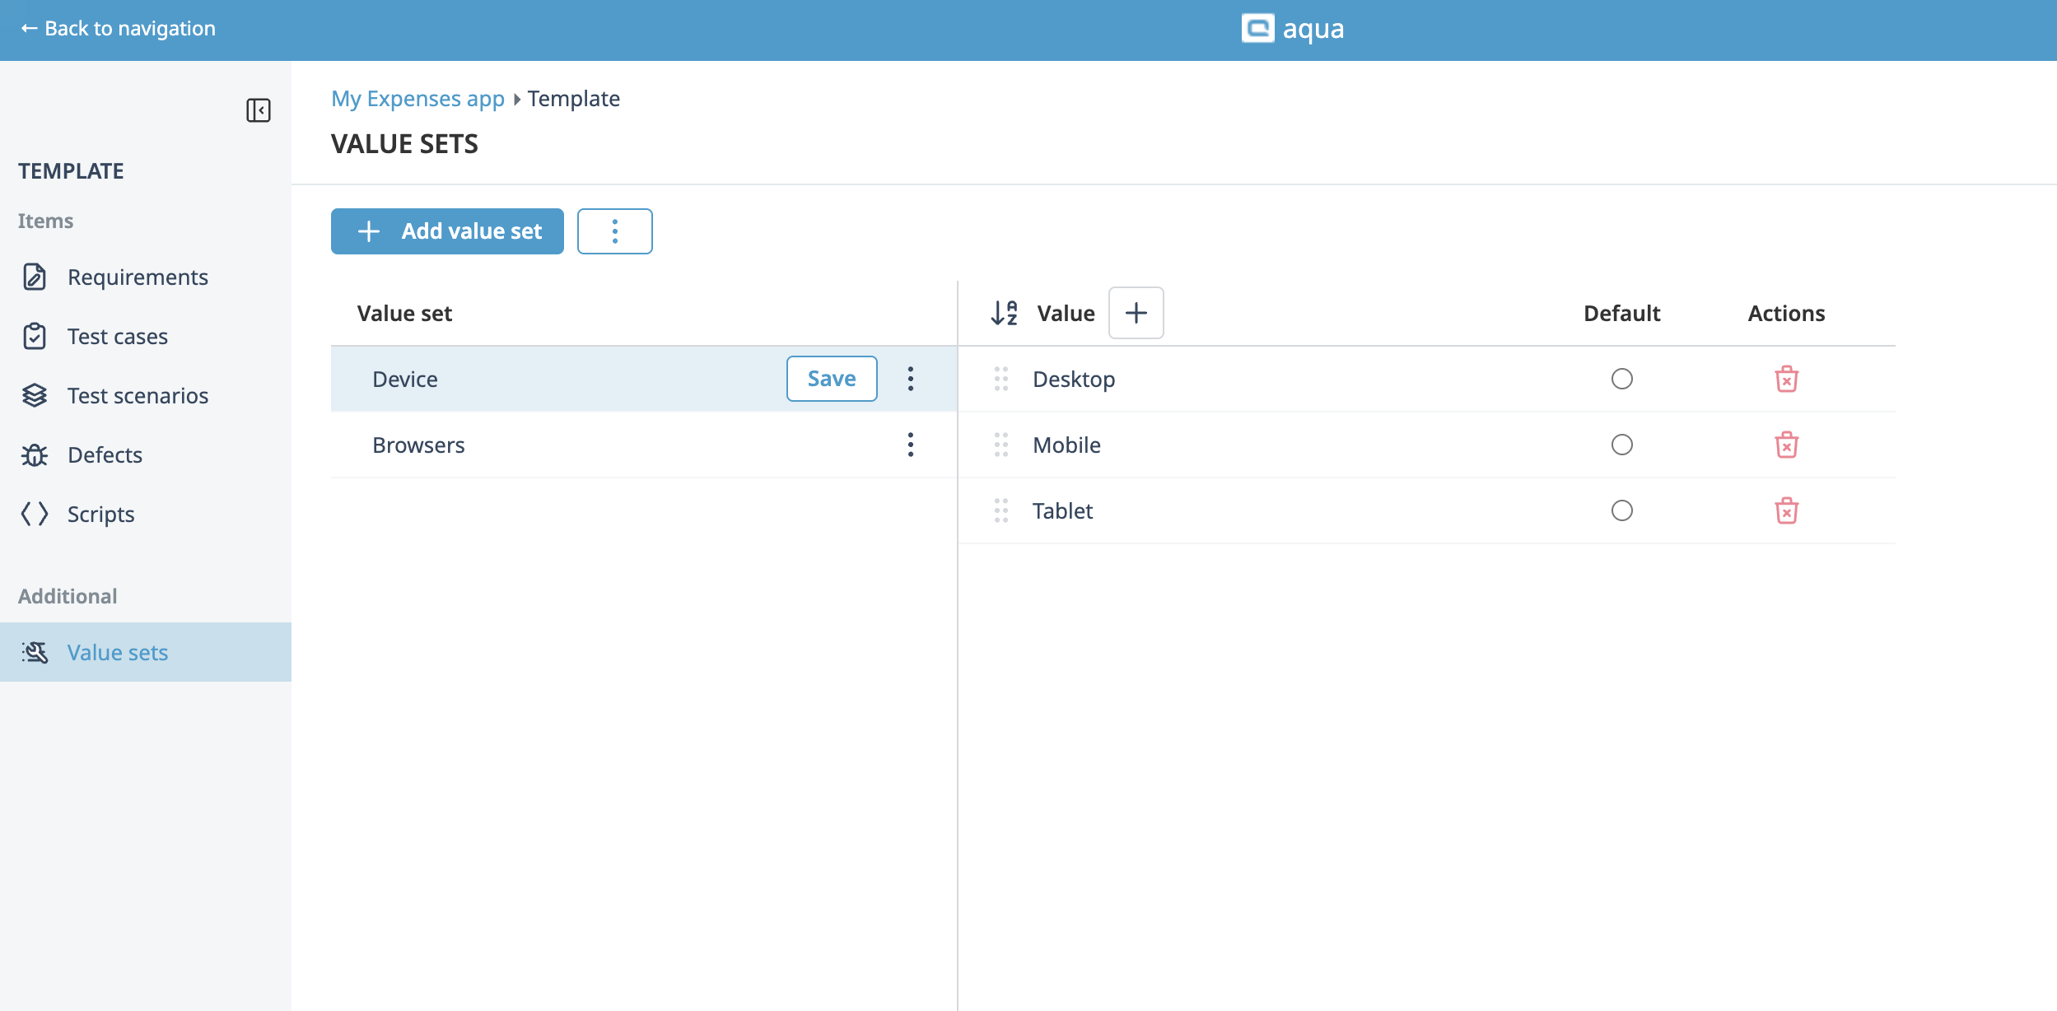Go to Defects template section
2057x1011 pixels.
105,455
